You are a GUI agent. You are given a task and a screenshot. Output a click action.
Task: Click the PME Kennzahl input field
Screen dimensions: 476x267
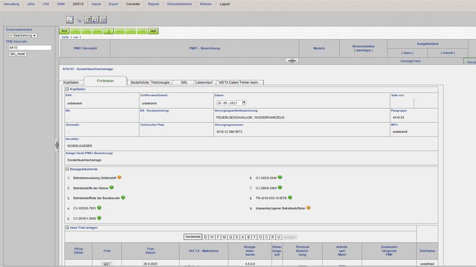click(29, 47)
